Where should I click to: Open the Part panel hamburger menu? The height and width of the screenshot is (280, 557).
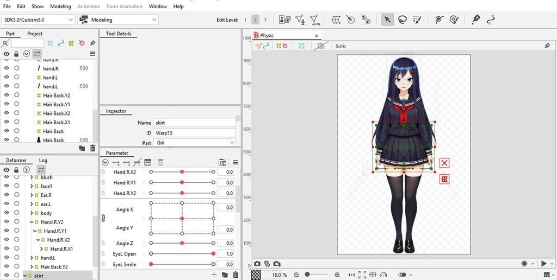pyautogui.click(x=92, y=54)
